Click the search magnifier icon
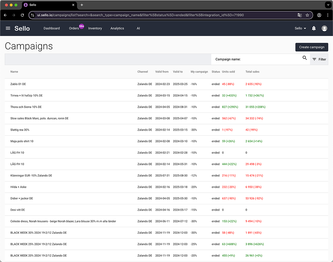Viewport: 333px width, 262px height. point(304,58)
